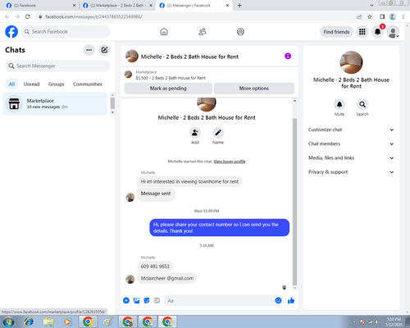Start a new message with compose icon
The width and height of the screenshot is (410, 328).
[104, 50]
